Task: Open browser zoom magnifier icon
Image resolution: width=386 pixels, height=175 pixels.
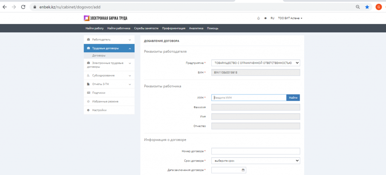Action: [357, 7]
